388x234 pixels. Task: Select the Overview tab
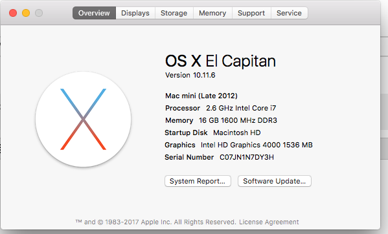click(94, 13)
